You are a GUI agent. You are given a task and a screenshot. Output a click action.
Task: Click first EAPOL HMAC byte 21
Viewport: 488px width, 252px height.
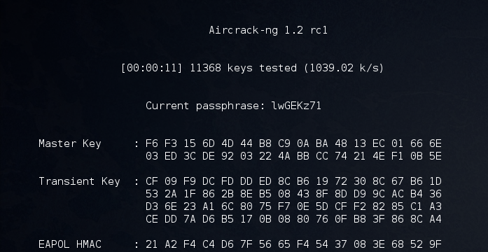coord(152,244)
